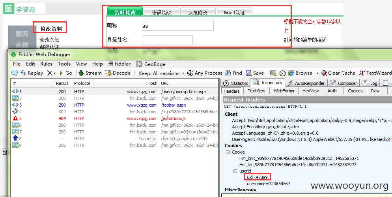Viewport: 392px width, 197px height.
Task: Sort sessions by Protocol column header
Action: coord(83,83)
